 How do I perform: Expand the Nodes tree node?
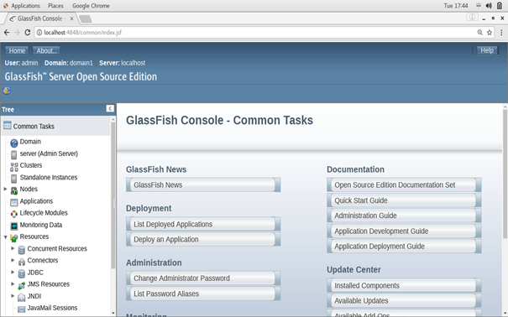coord(5,189)
